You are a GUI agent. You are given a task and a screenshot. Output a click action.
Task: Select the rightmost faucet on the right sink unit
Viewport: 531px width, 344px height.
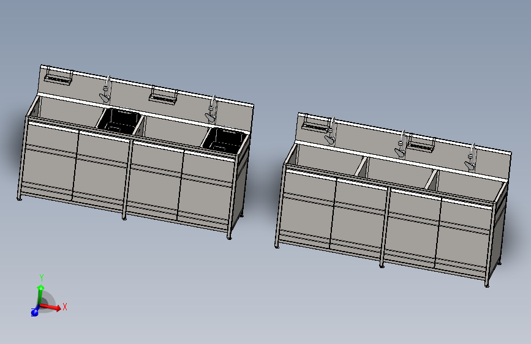tap(470, 157)
